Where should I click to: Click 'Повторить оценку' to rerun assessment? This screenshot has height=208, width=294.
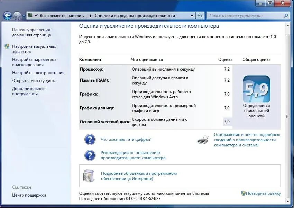pos(263,193)
